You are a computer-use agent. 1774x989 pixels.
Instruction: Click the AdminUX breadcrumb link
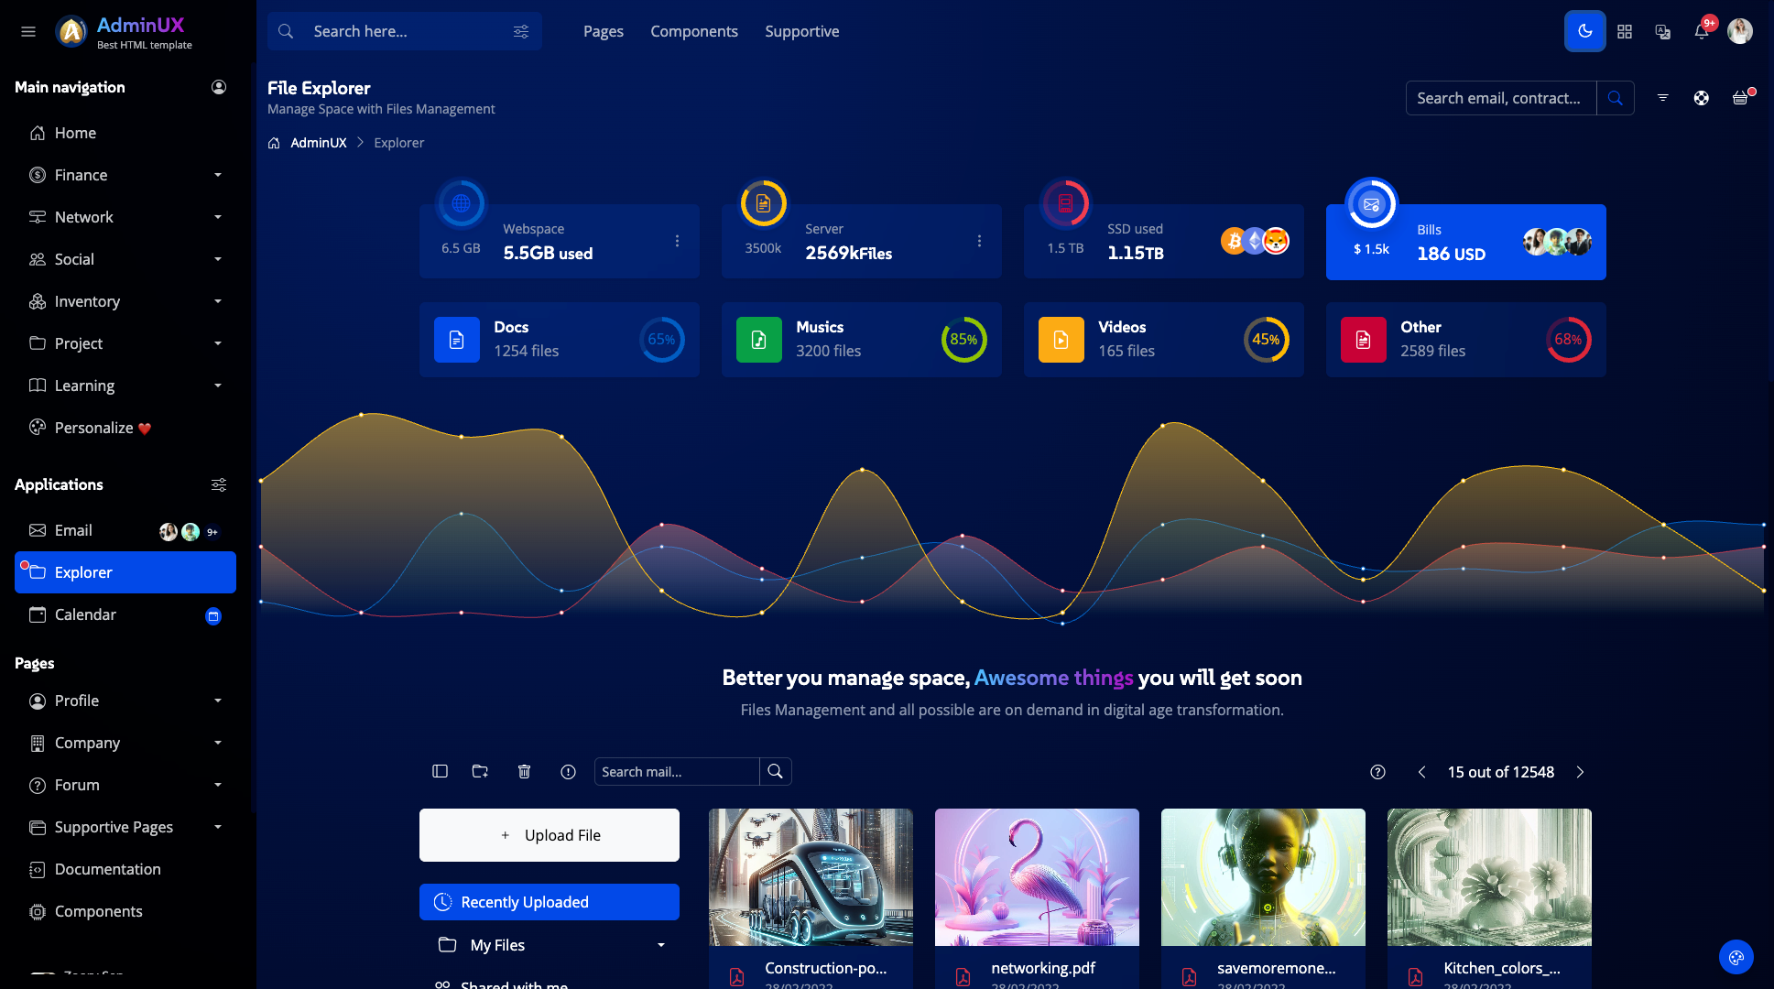(x=318, y=143)
